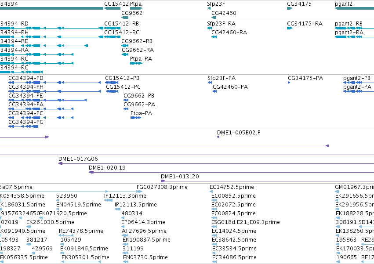Select the CG15412 gene label
The width and height of the screenshot is (374, 264).
pos(116,4)
